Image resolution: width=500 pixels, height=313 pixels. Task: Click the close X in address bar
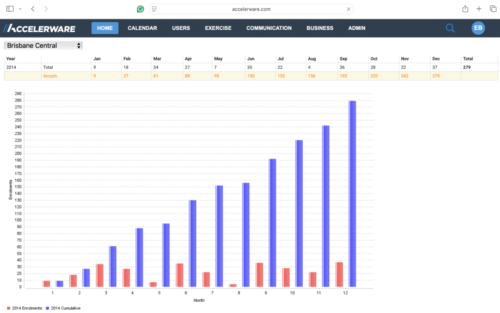click(349, 9)
